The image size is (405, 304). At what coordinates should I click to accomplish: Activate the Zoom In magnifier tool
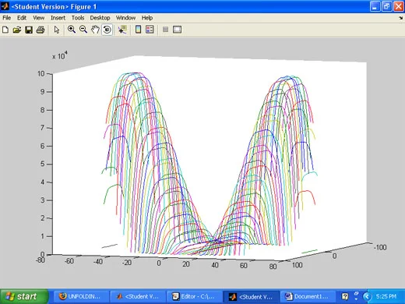72,30
